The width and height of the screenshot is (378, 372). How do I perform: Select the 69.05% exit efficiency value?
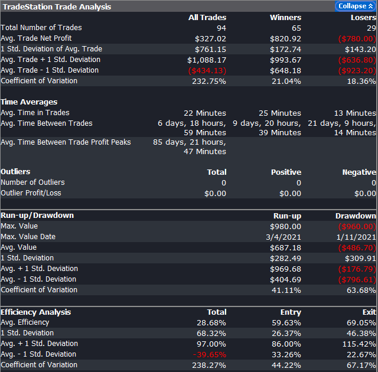point(361,322)
